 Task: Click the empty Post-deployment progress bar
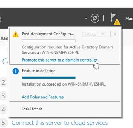(x=49, y=41)
